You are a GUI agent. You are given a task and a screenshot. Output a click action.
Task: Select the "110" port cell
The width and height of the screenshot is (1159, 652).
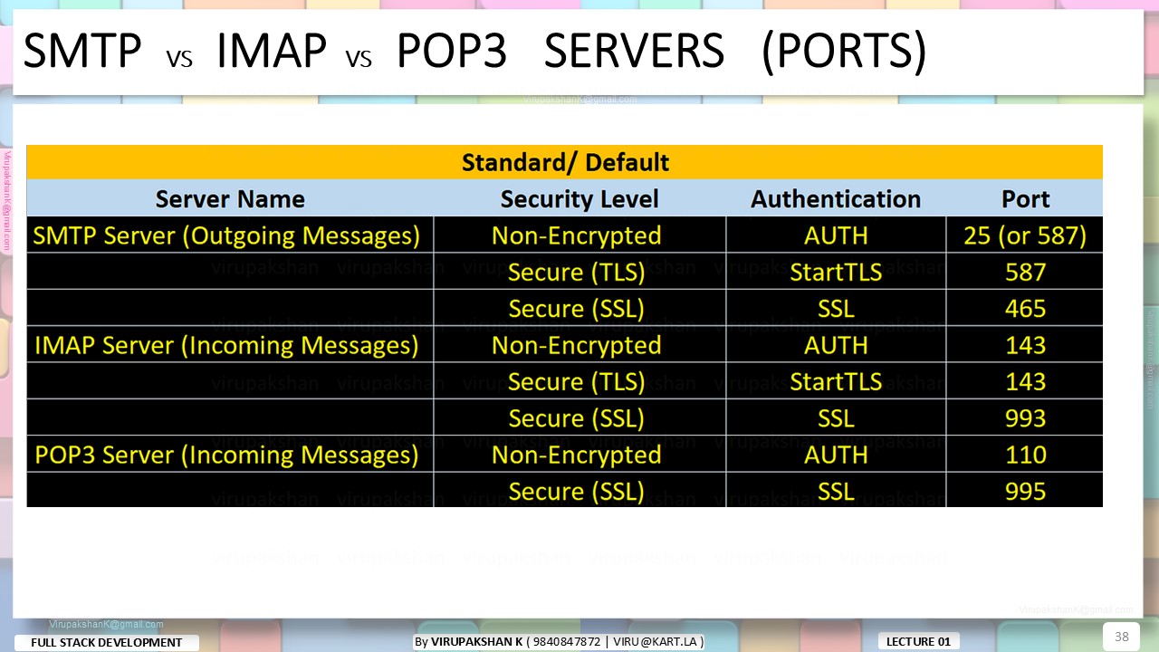pyautogui.click(x=1025, y=455)
